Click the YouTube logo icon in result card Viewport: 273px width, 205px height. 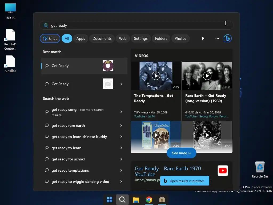pos(223,171)
